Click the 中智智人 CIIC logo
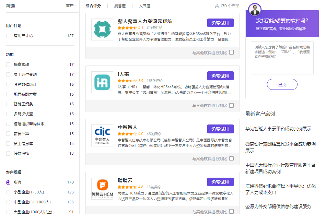Screen dimensions: 326x214 pyautogui.click(x=102, y=135)
